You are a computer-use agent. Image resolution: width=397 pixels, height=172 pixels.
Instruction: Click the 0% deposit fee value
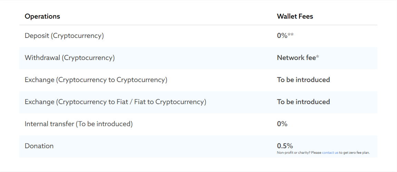(282, 36)
